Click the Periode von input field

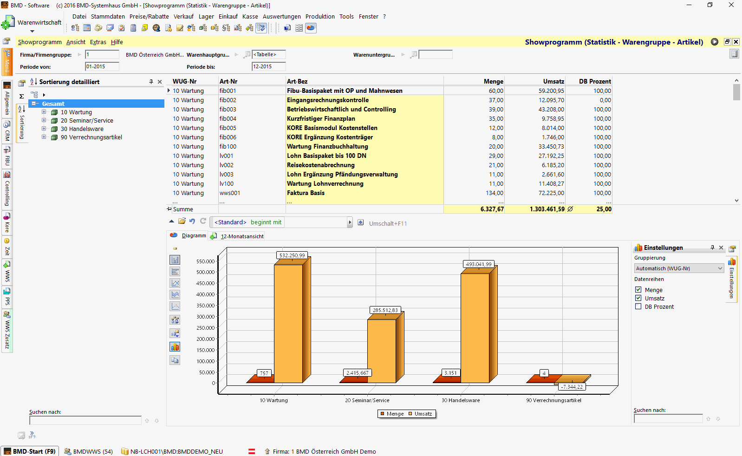click(x=102, y=66)
